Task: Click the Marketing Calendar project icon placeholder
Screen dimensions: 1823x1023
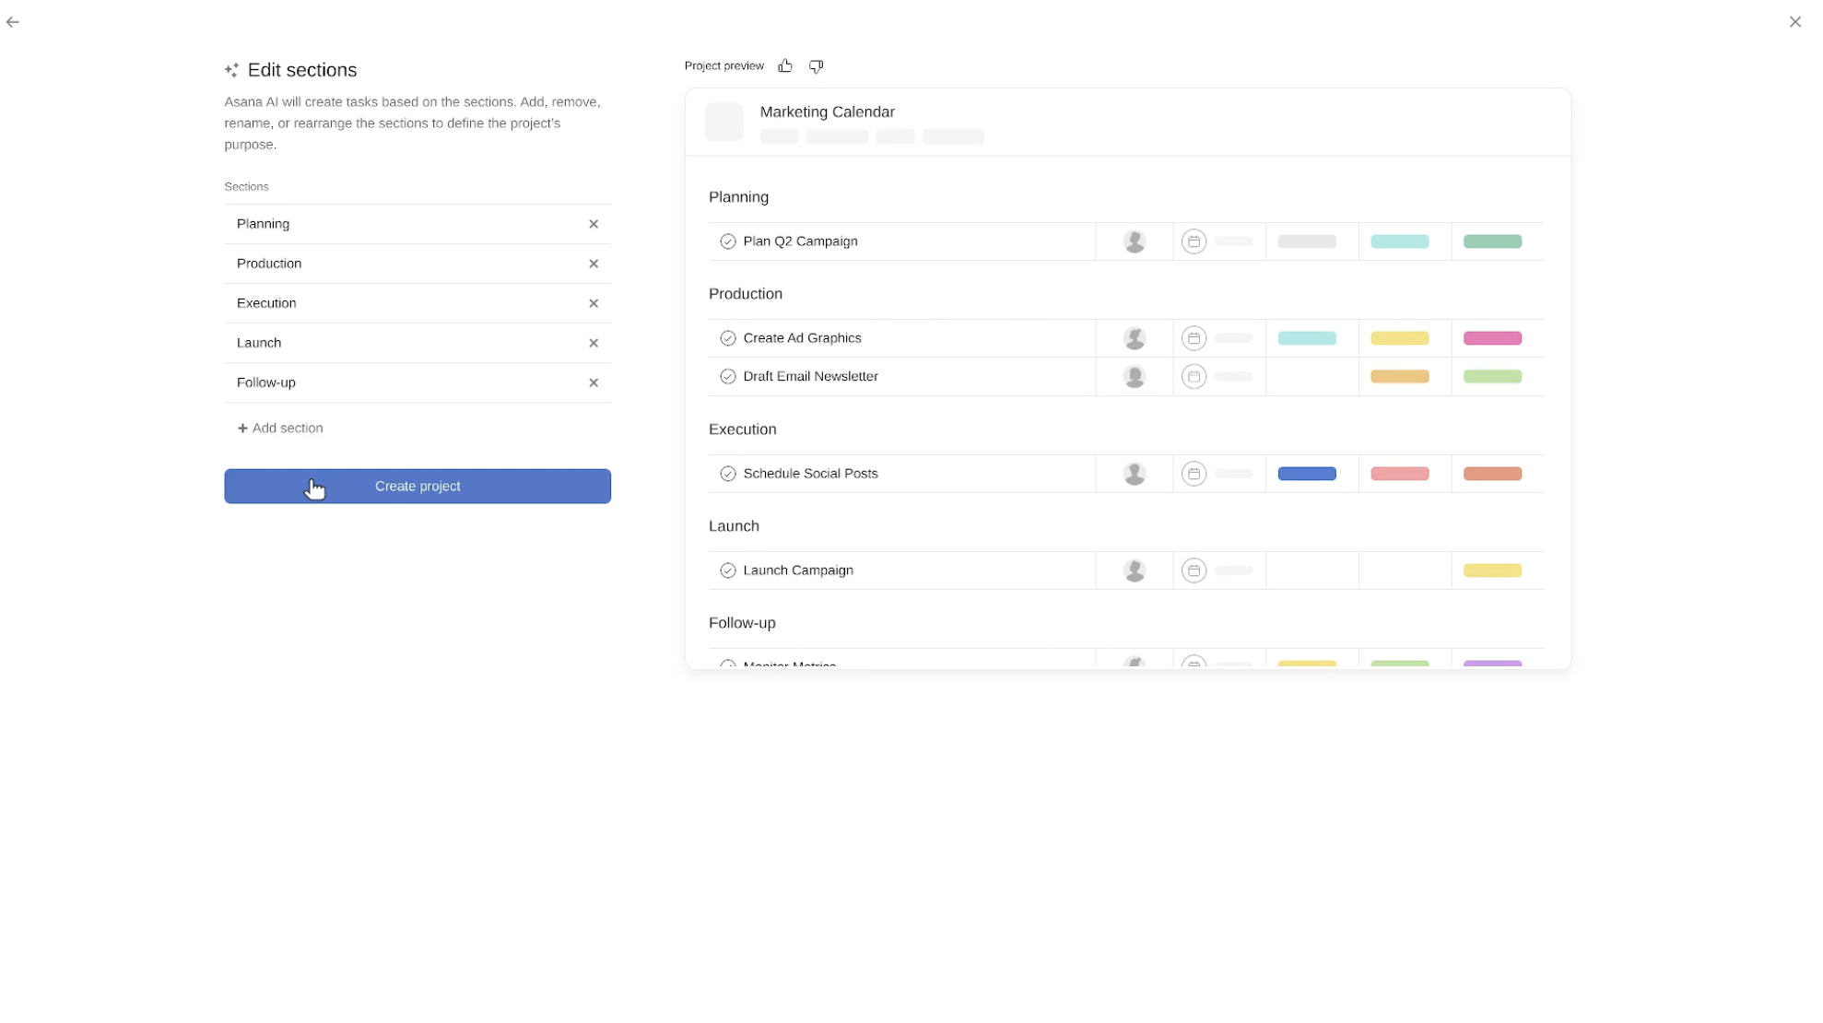Action: [724, 122]
